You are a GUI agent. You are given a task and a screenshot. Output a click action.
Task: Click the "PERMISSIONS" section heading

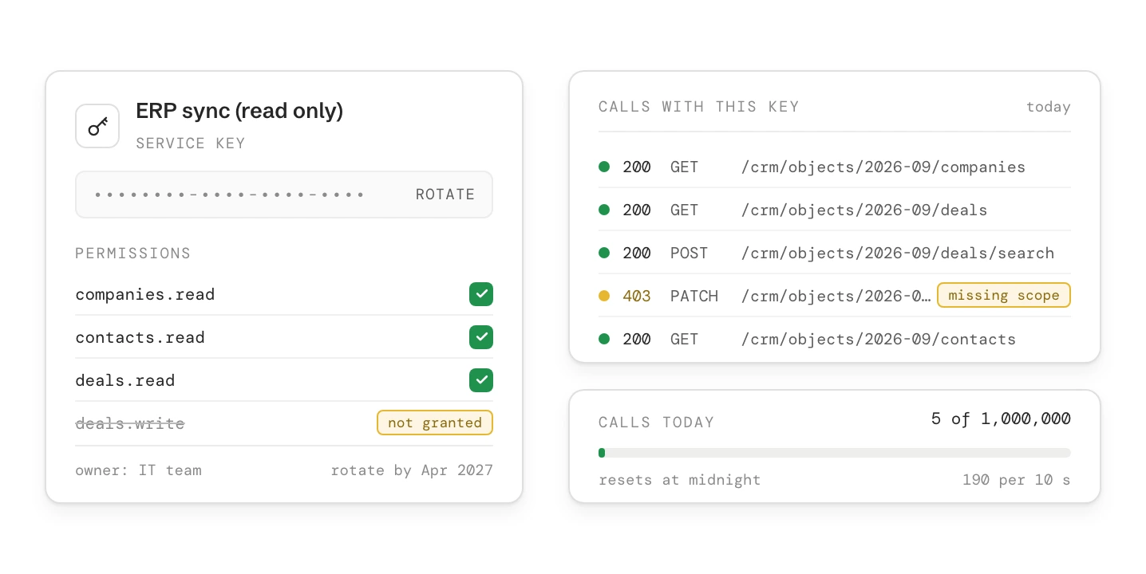[x=133, y=254]
